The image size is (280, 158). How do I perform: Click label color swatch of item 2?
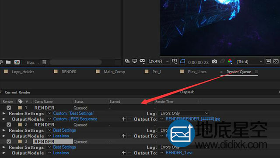coord(20,125)
